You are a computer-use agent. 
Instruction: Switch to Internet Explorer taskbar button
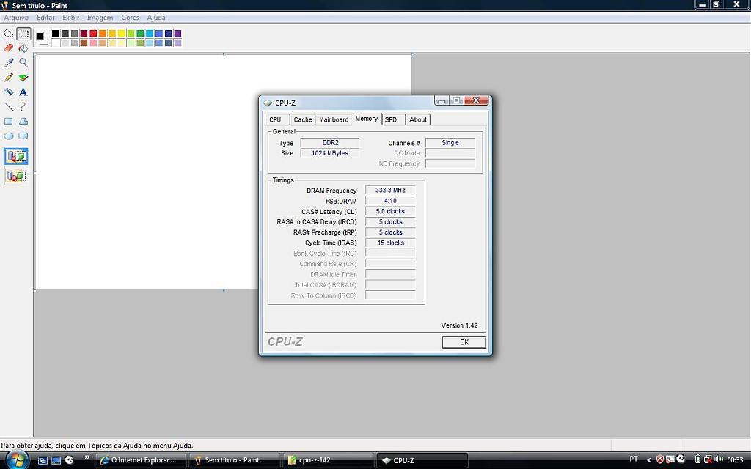tap(142, 460)
